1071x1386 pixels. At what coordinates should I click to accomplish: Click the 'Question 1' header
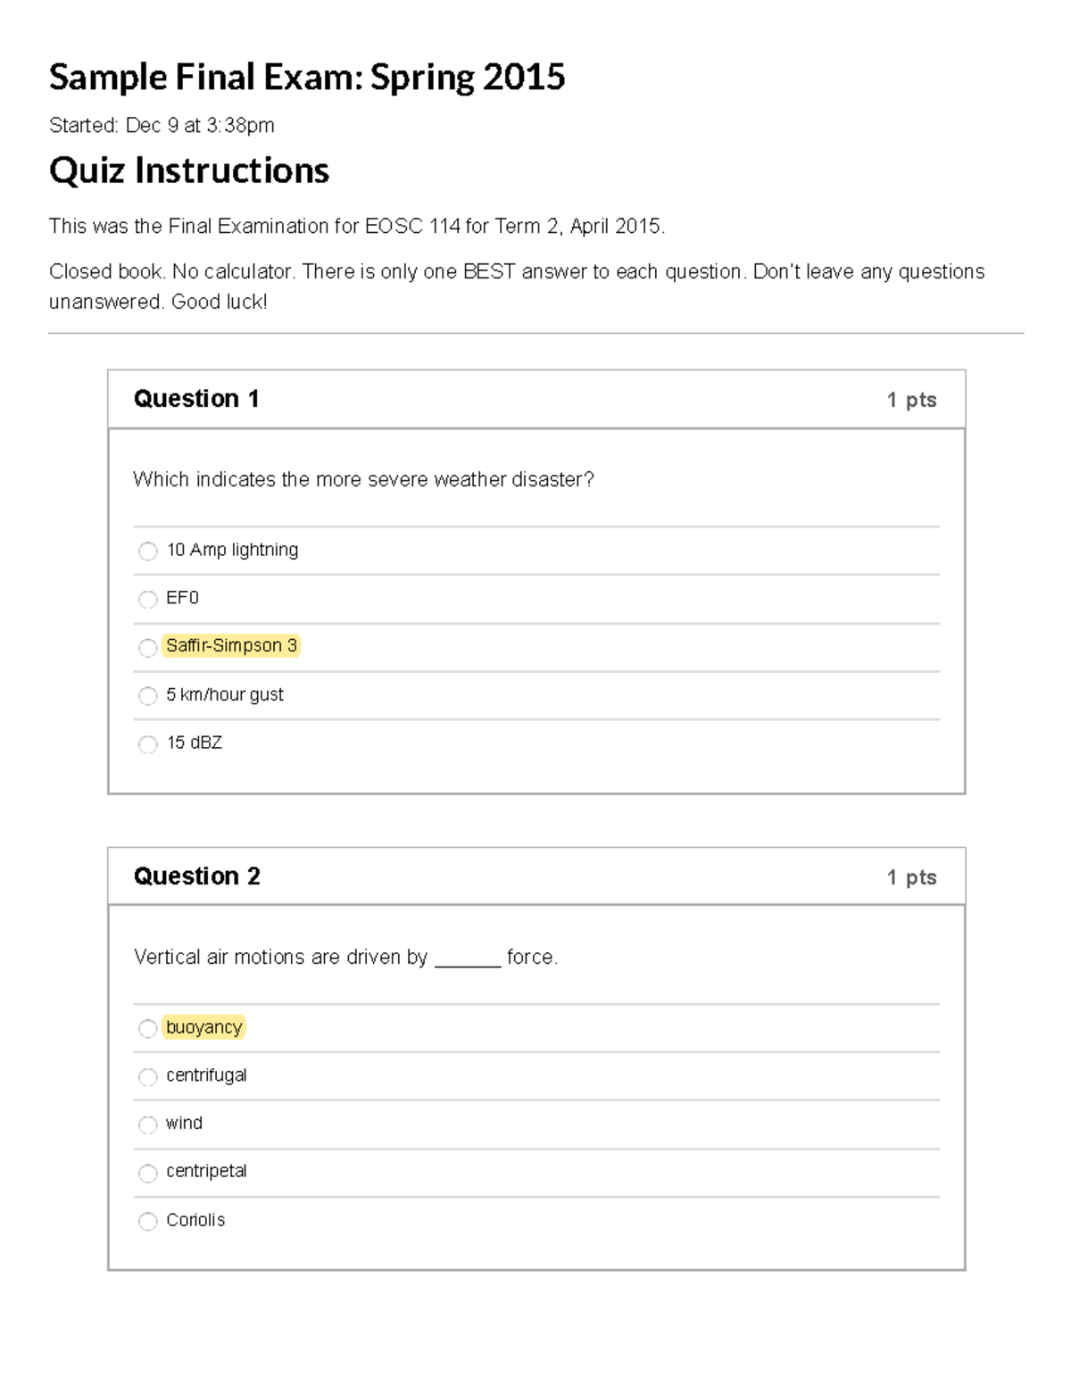point(196,399)
